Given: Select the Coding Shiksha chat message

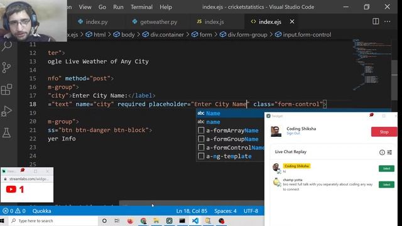Looking at the screenshot, I should click(x=386, y=169).
